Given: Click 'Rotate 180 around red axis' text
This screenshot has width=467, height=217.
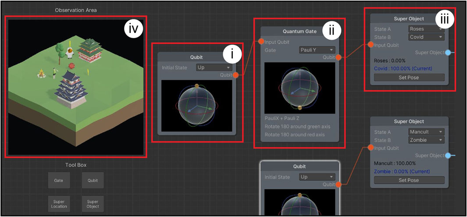Looking at the screenshot, I should click(295, 135).
